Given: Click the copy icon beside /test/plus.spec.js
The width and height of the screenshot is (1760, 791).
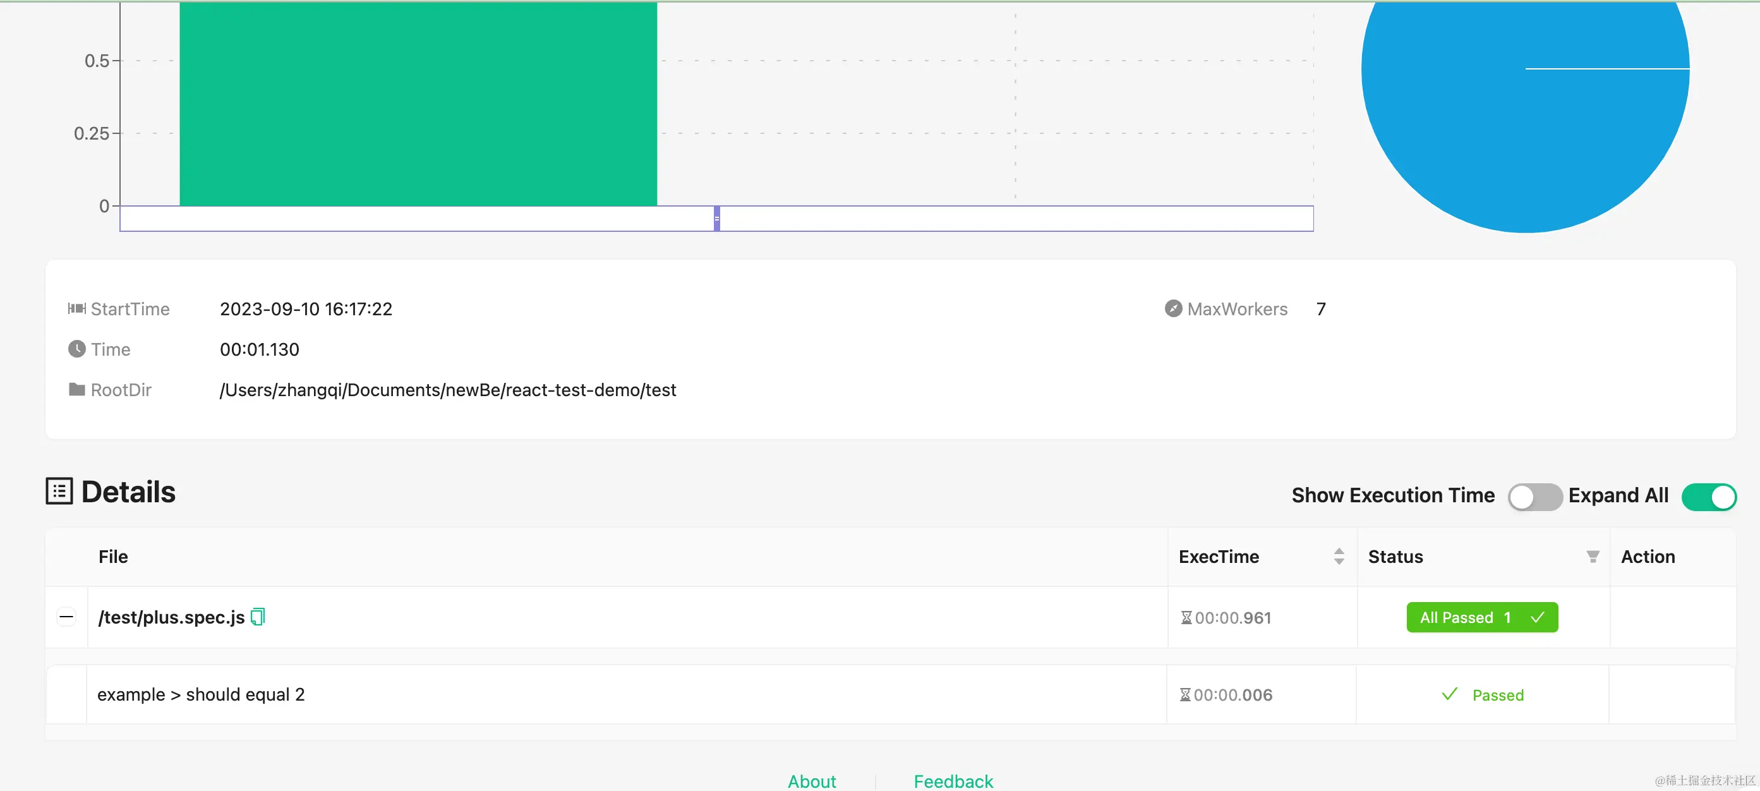Looking at the screenshot, I should coord(258,617).
